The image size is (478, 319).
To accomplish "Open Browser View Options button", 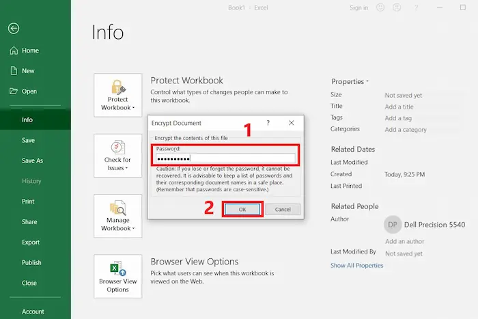I will [x=118, y=276].
